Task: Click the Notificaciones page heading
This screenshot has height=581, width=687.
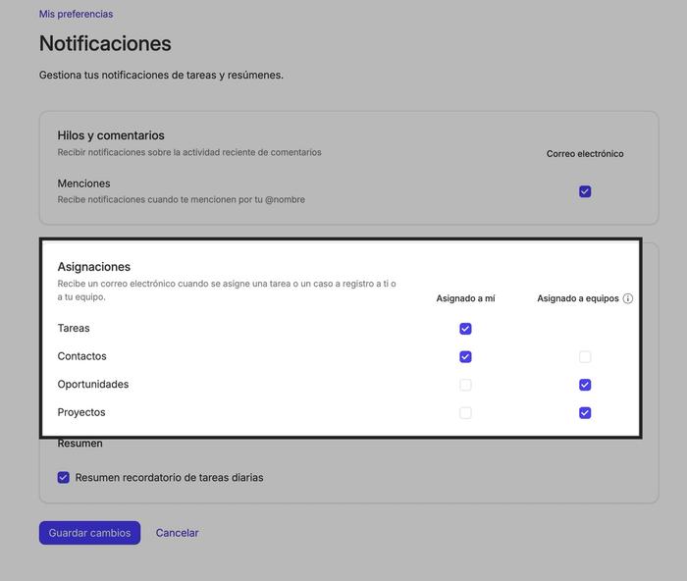Action: pos(105,43)
